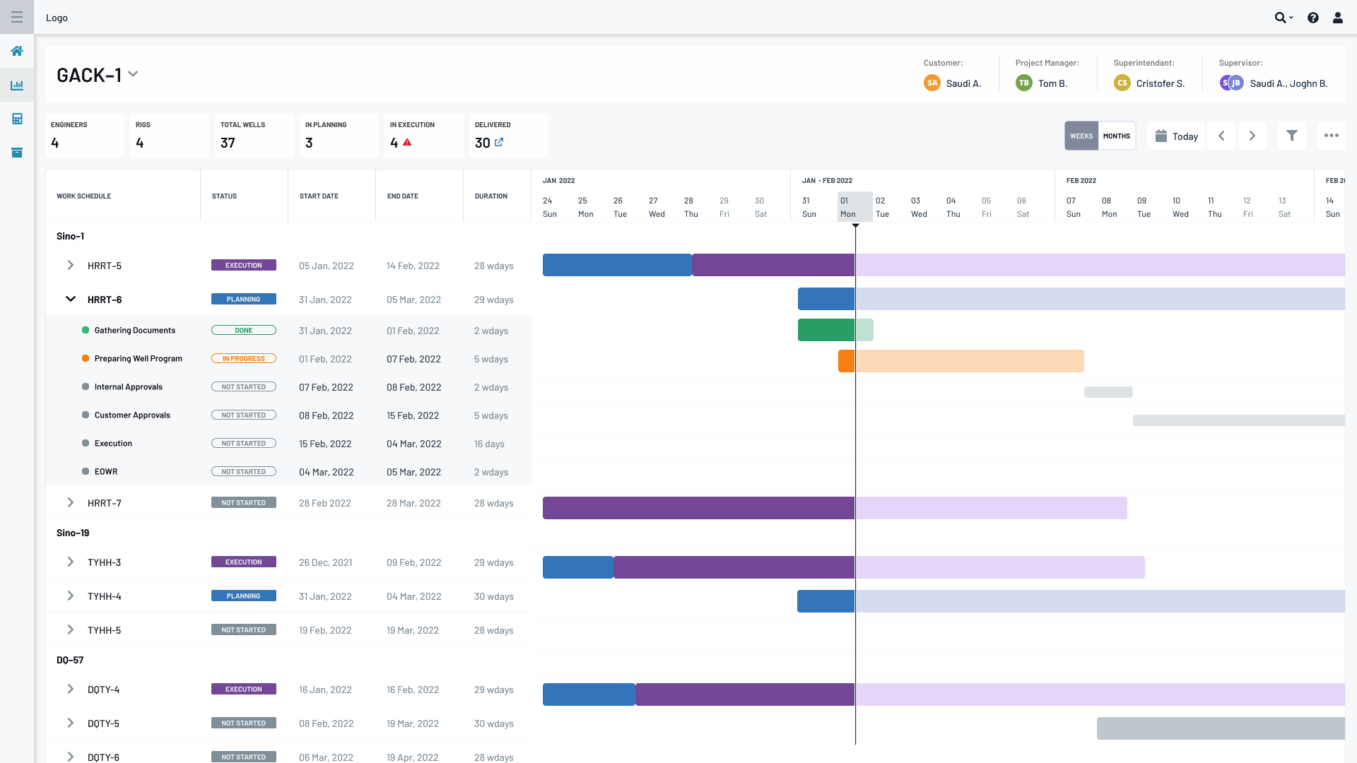
Task: Expand TYHH-4 row
Action: coord(70,596)
